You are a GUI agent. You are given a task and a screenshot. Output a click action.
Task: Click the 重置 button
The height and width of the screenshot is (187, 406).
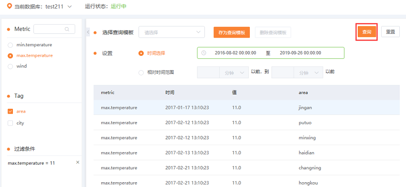coord(390,32)
